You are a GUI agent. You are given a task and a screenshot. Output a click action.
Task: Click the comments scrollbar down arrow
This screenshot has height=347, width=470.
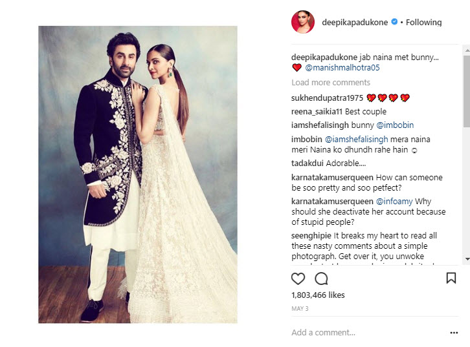[467, 259]
